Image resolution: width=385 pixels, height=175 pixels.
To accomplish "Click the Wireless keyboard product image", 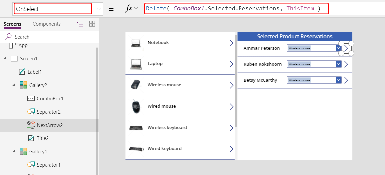I will coord(136,128).
